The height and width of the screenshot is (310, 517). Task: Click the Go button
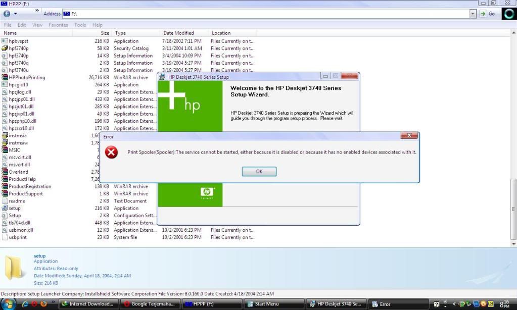pos(488,14)
